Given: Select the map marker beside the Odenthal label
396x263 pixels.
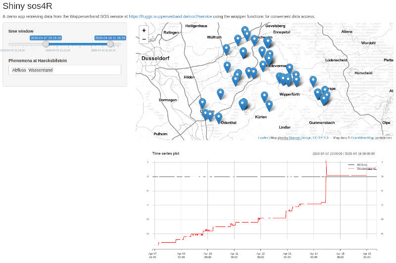Looking at the screenshot, I should pos(218,118).
